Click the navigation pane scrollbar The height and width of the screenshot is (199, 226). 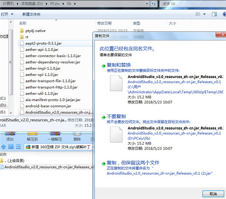click(11, 62)
